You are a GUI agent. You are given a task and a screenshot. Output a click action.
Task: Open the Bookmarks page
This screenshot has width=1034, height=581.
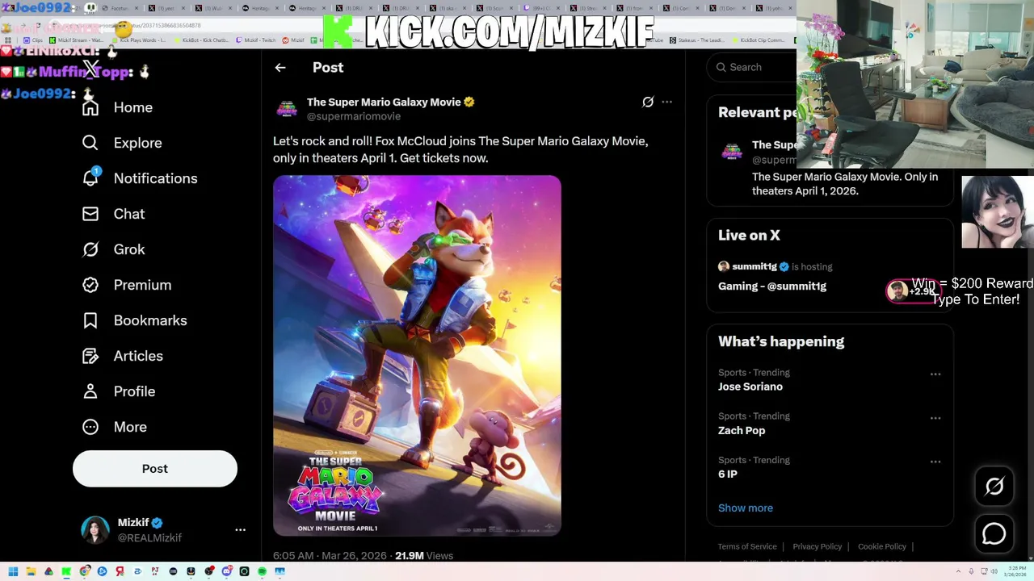click(x=134, y=320)
